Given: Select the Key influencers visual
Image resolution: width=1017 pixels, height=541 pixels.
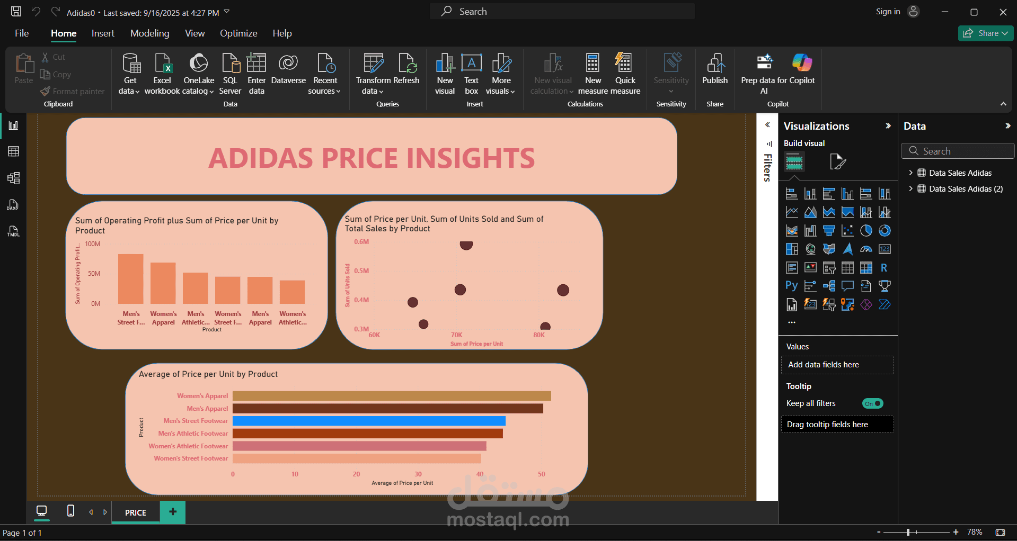Looking at the screenshot, I should [x=810, y=286].
